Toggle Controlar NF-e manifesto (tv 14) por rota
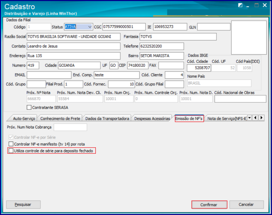The image size is (272, 215). point(11,144)
